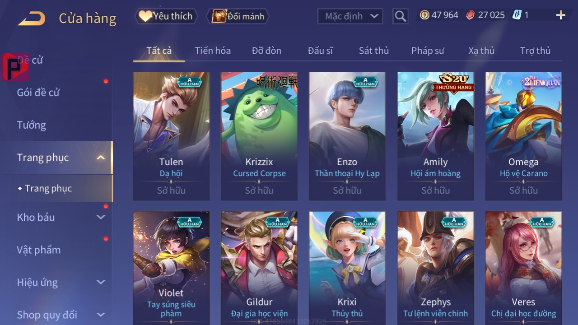Click the blue quill ticket icon
The image size is (578, 325).
pyautogui.click(x=517, y=15)
